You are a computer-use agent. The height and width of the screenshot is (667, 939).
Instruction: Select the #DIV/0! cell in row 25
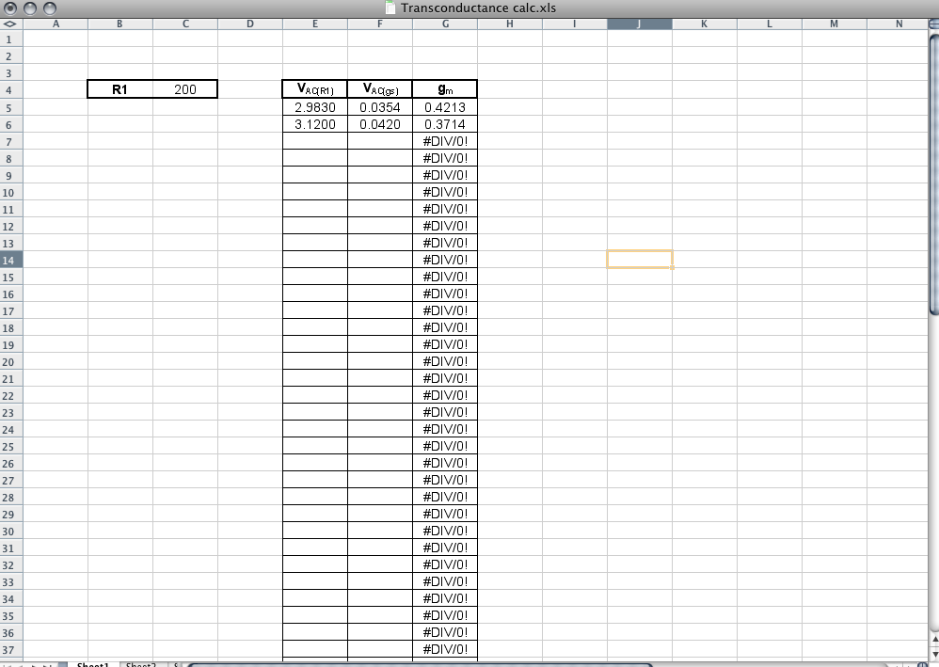(x=445, y=446)
